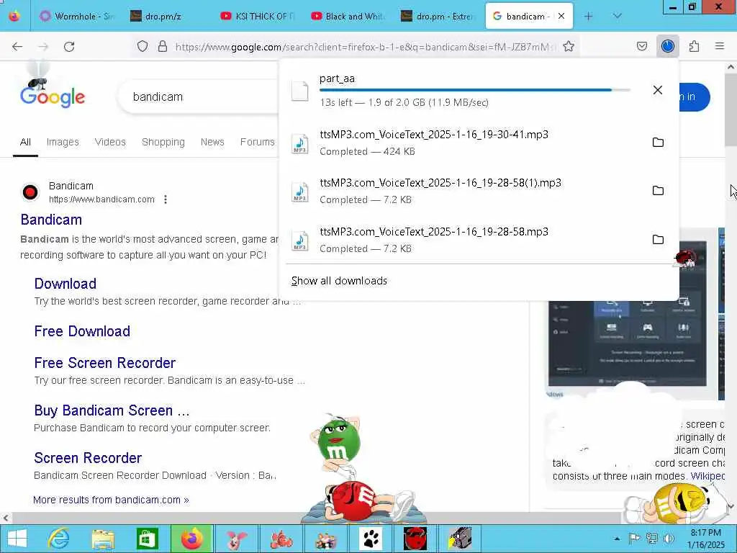
Task: Reload the current Google search page
Action: [69, 47]
